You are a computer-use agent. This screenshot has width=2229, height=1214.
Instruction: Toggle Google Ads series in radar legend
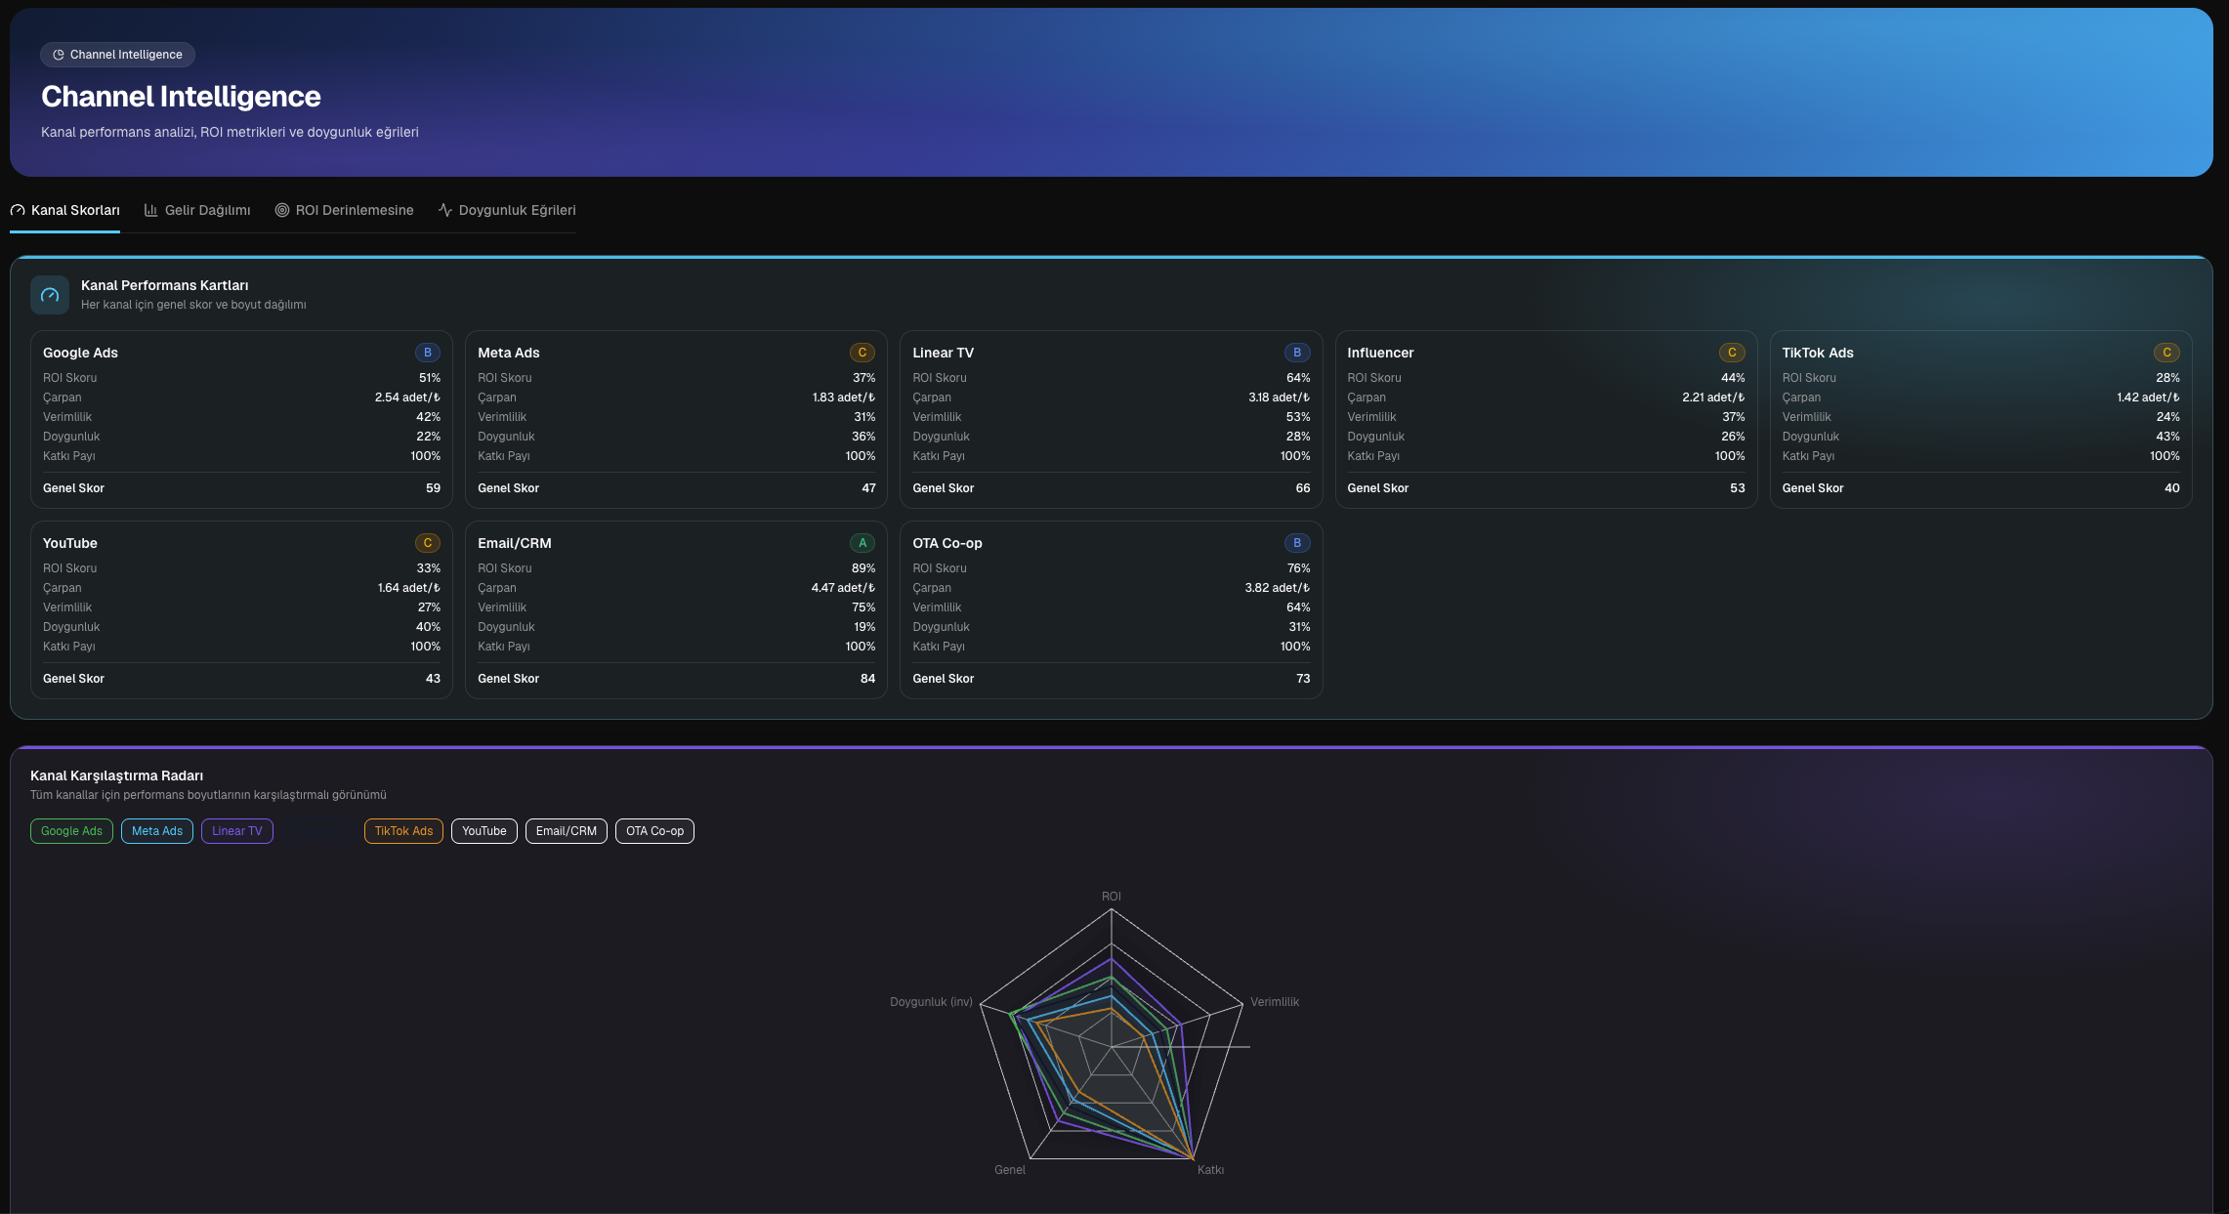pyautogui.click(x=71, y=831)
